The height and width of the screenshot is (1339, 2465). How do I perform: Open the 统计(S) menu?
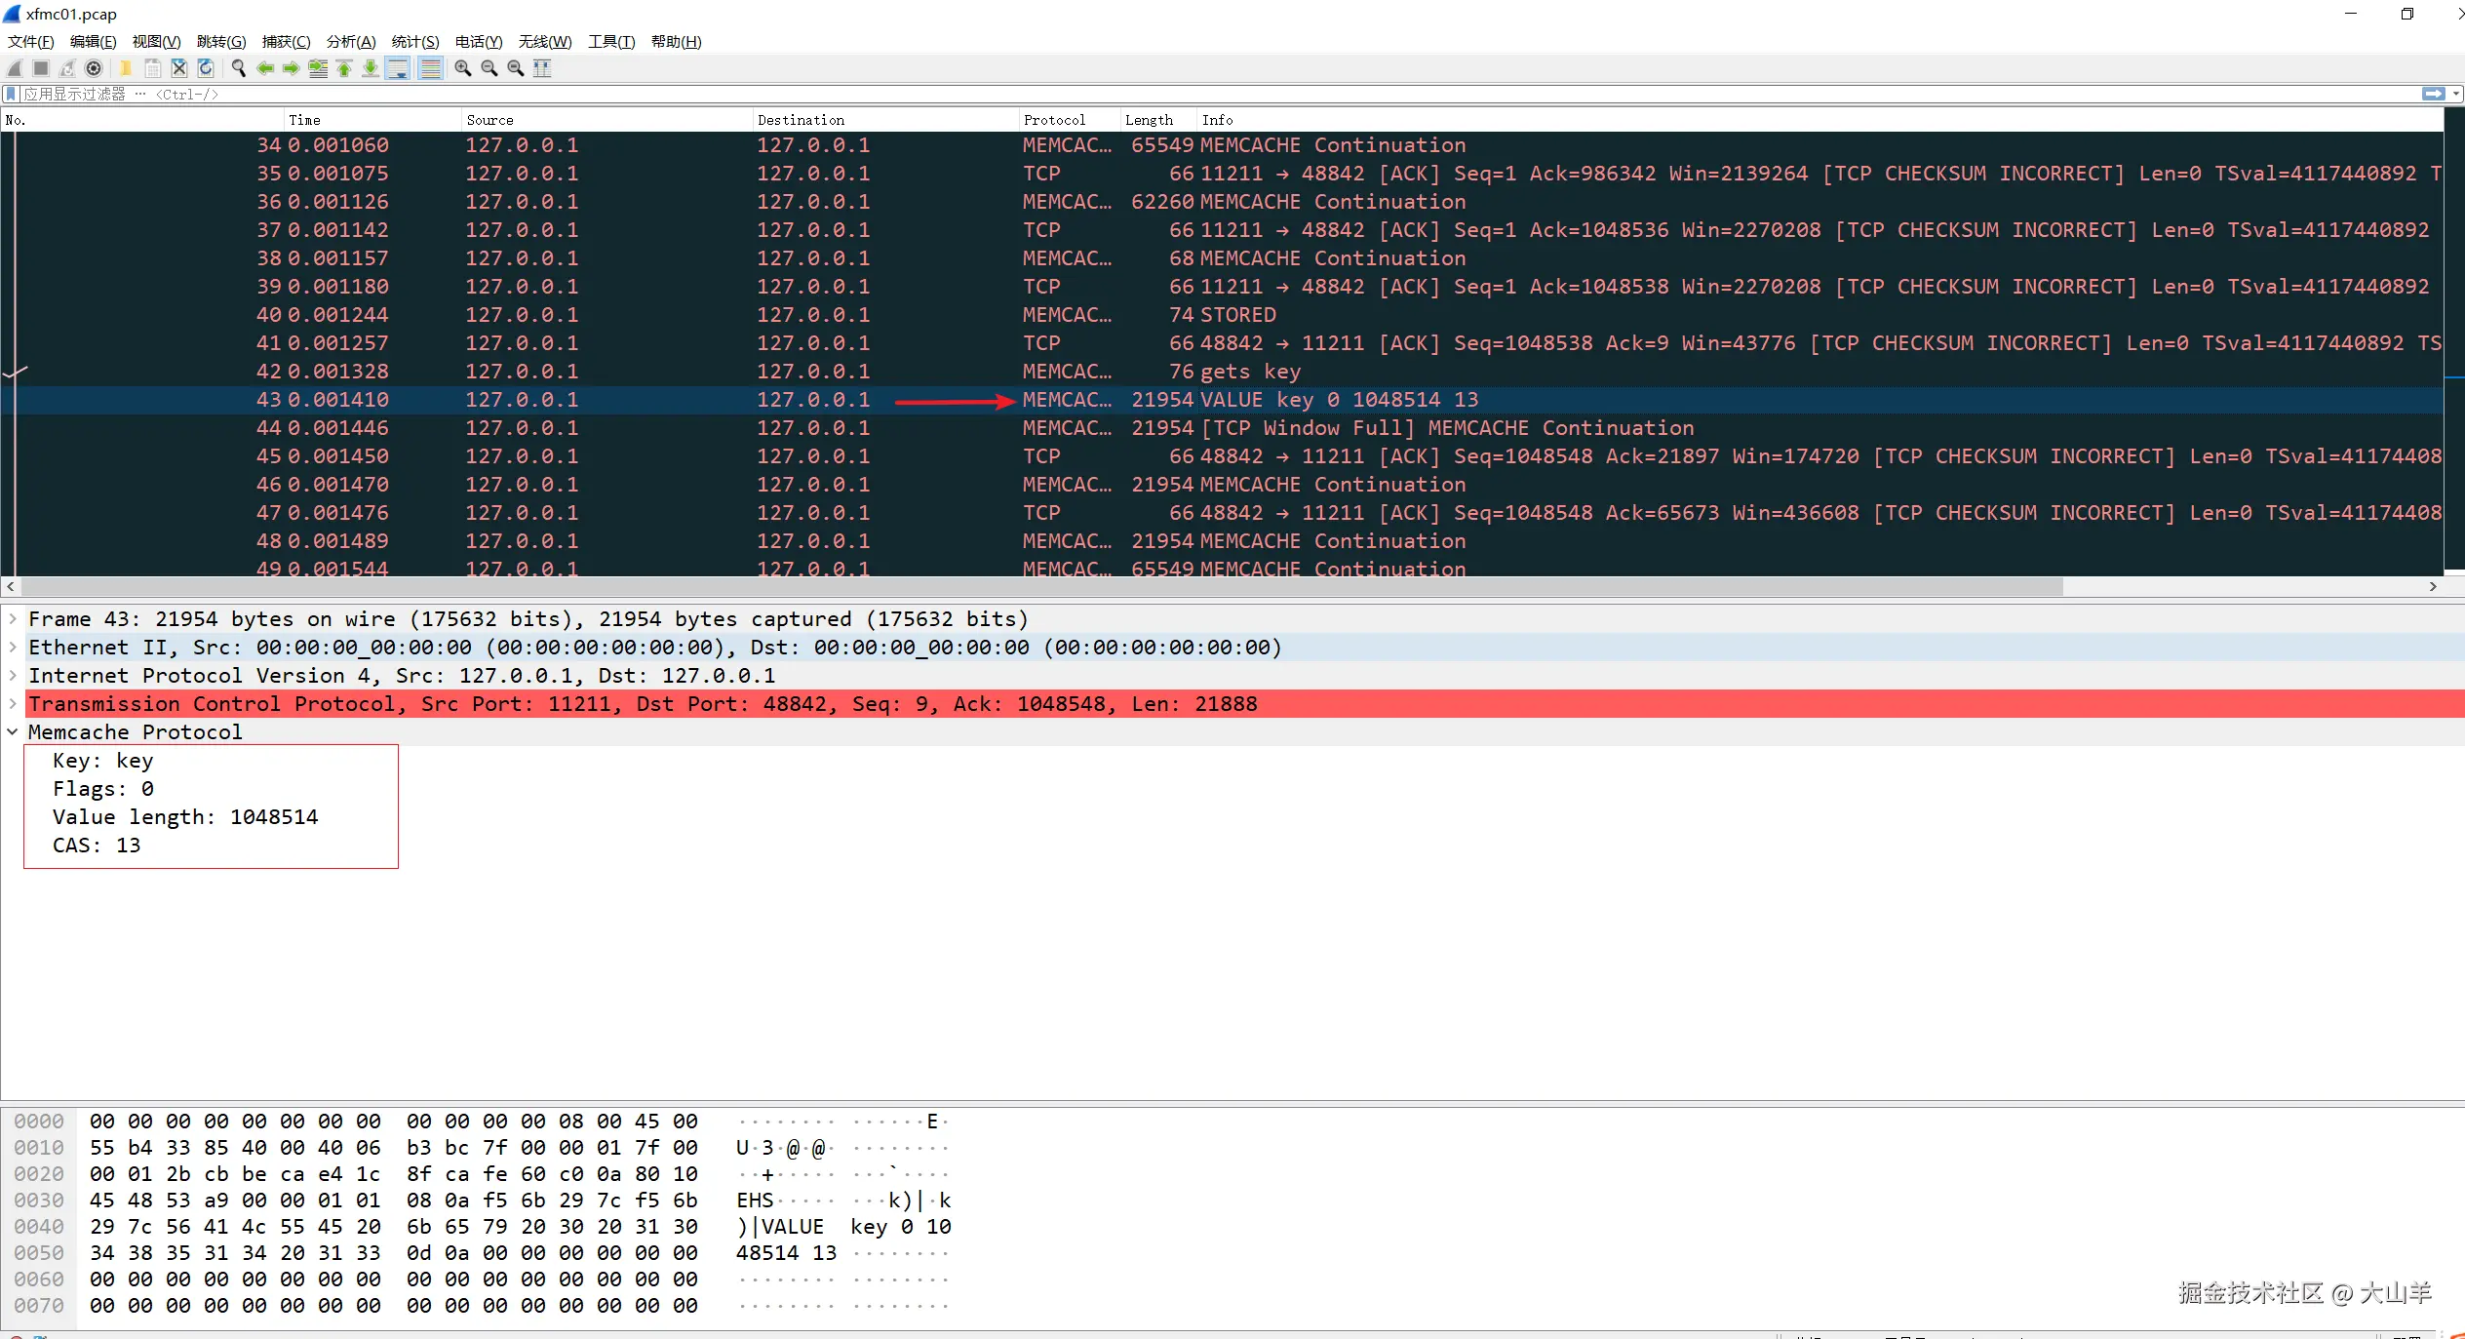click(x=414, y=41)
